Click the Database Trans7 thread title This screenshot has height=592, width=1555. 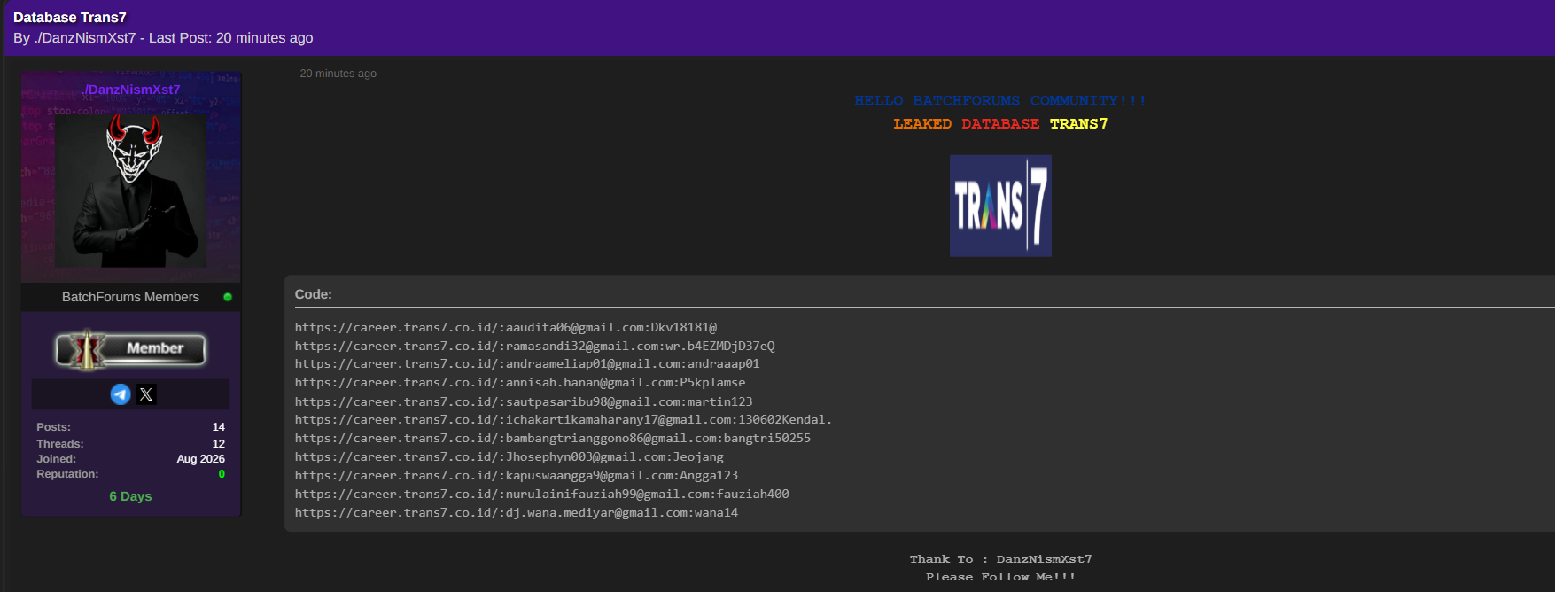click(x=70, y=18)
